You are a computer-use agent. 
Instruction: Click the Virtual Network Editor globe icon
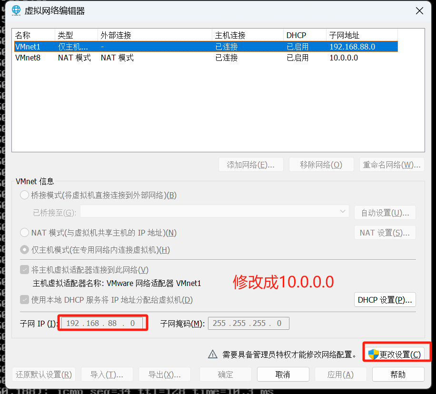click(16, 10)
